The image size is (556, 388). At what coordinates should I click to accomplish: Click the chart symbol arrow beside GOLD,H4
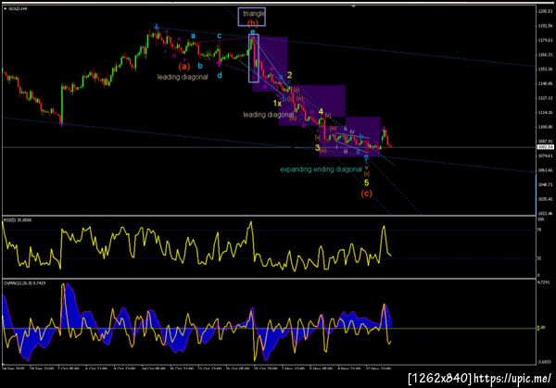click(6, 8)
